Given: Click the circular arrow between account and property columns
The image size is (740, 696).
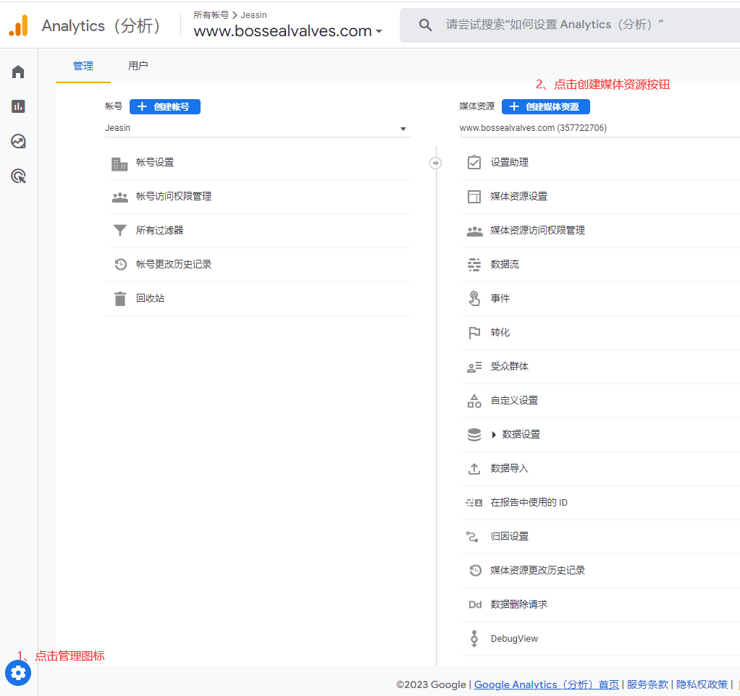Looking at the screenshot, I should click(x=436, y=164).
